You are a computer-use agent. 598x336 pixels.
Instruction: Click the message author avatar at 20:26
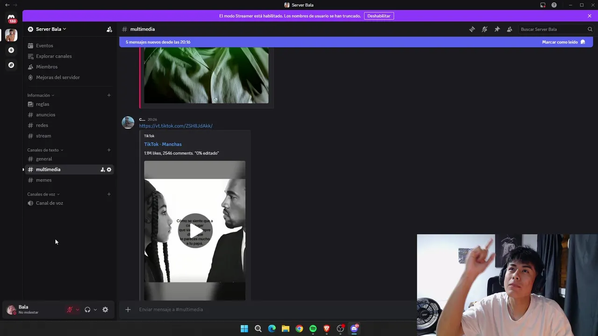[x=128, y=122]
